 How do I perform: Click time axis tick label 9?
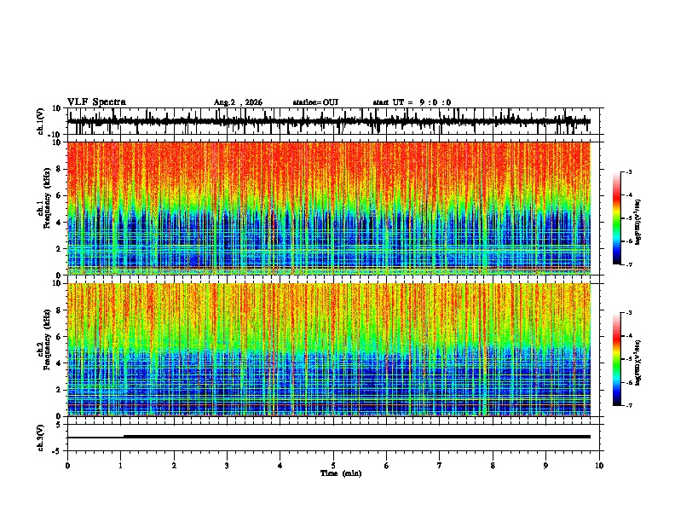(545, 466)
